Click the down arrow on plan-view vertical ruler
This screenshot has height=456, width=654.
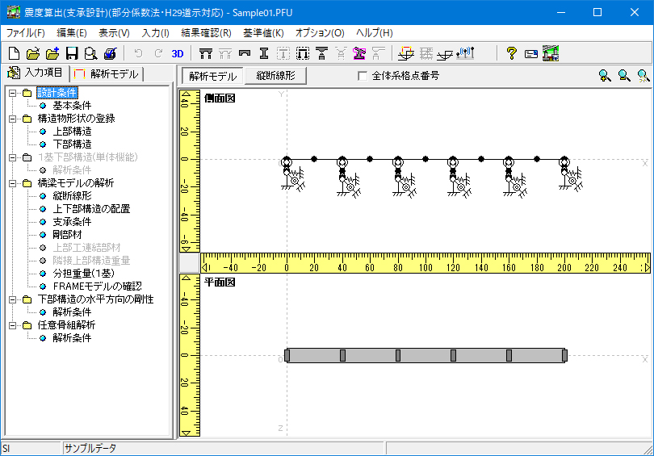[186, 433]
